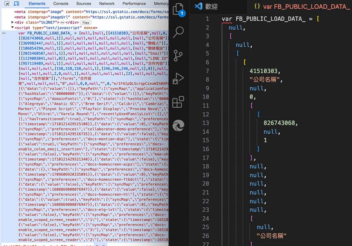Switch to the Console tab in DevTools
The height and width of the screenshot is (246, 352).
[x=60, y=4]
